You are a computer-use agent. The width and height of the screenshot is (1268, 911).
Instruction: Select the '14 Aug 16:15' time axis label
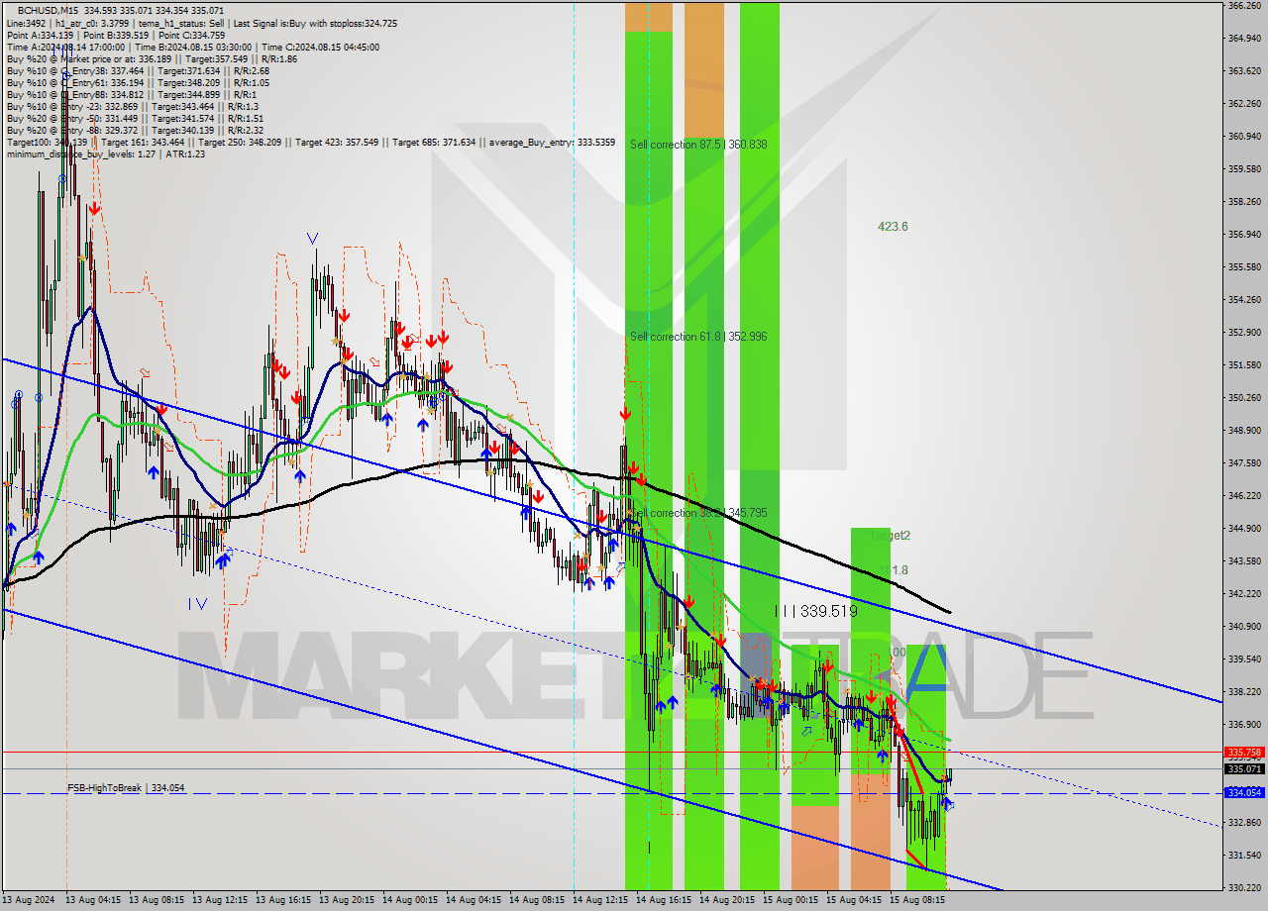664,901
